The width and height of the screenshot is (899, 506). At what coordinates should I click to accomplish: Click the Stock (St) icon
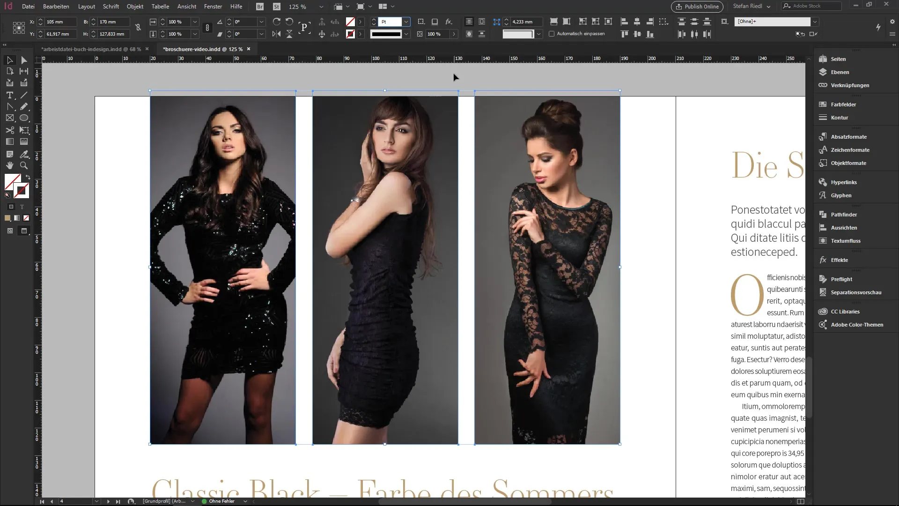(x=276, y=7)
